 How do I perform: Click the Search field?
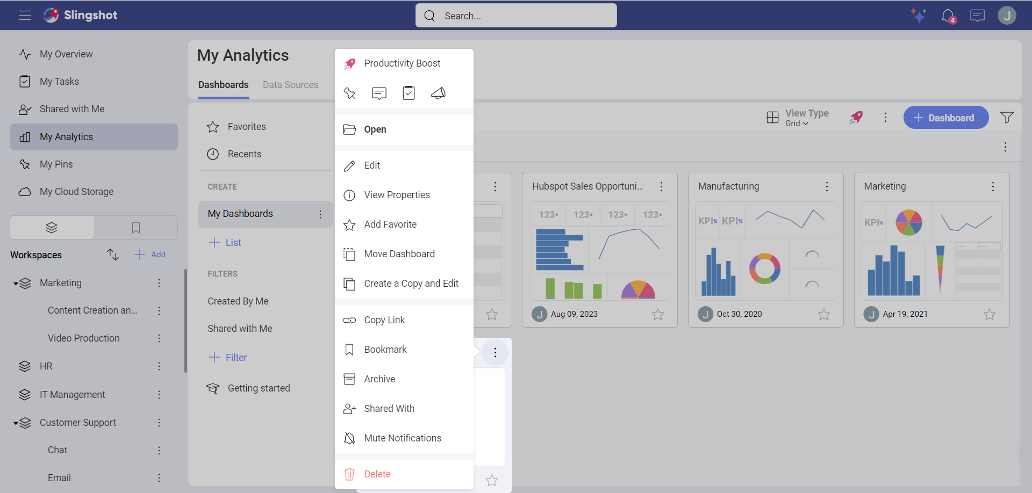(x=516, y=16)
